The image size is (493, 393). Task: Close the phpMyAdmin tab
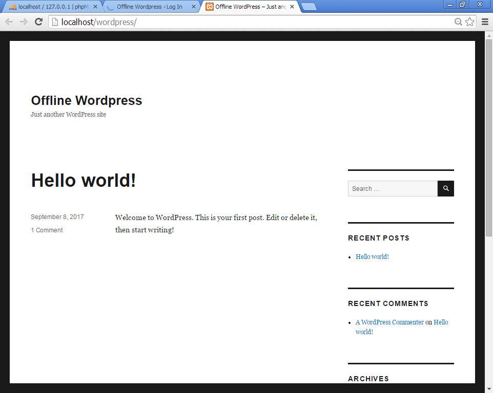(95, 7)
